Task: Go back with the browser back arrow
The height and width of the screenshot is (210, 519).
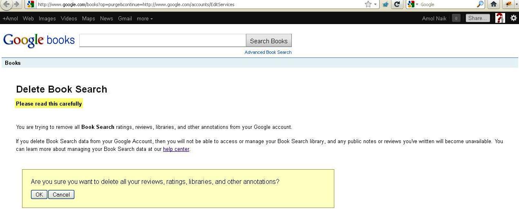Action: point(7,4)
